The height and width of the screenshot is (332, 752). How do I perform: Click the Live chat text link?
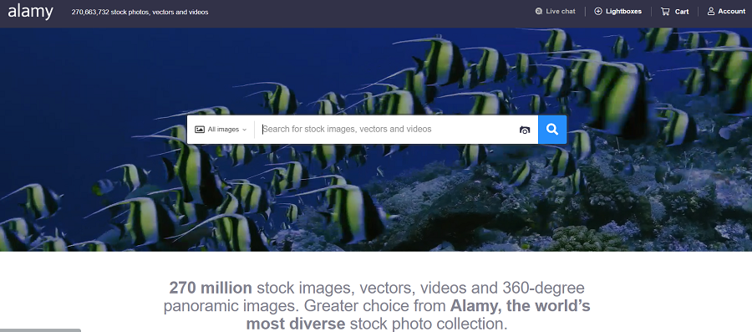560,12
